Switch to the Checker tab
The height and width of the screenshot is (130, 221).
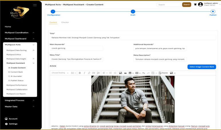[x=65, y=22]
